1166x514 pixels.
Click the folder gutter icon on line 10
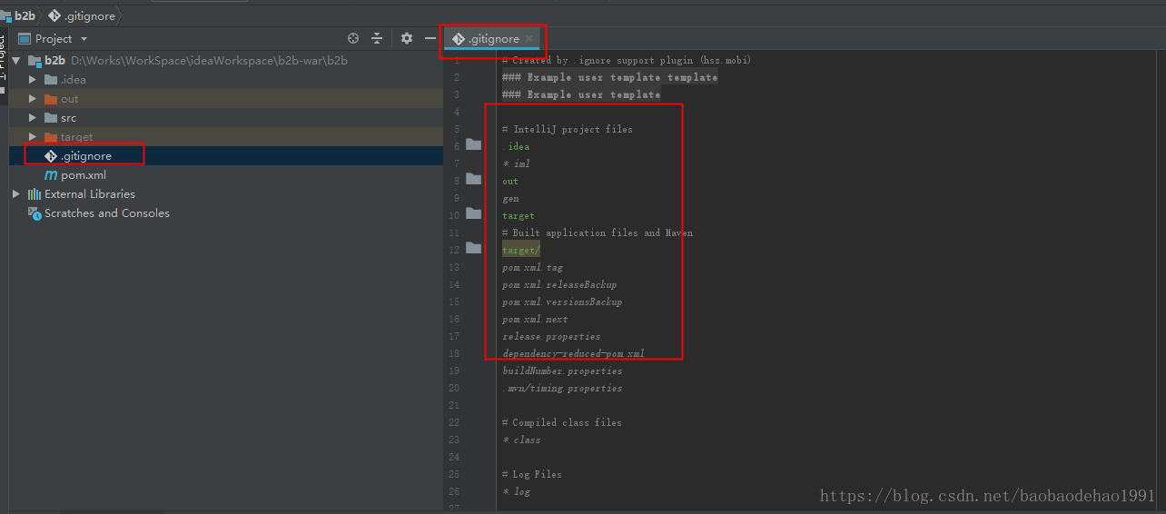[x=473, y=213]
